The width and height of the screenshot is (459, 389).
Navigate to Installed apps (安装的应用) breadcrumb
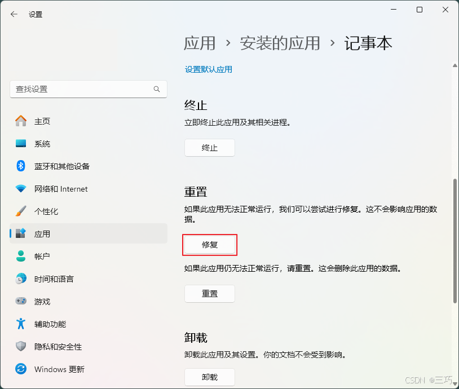[x=280, y=43]
